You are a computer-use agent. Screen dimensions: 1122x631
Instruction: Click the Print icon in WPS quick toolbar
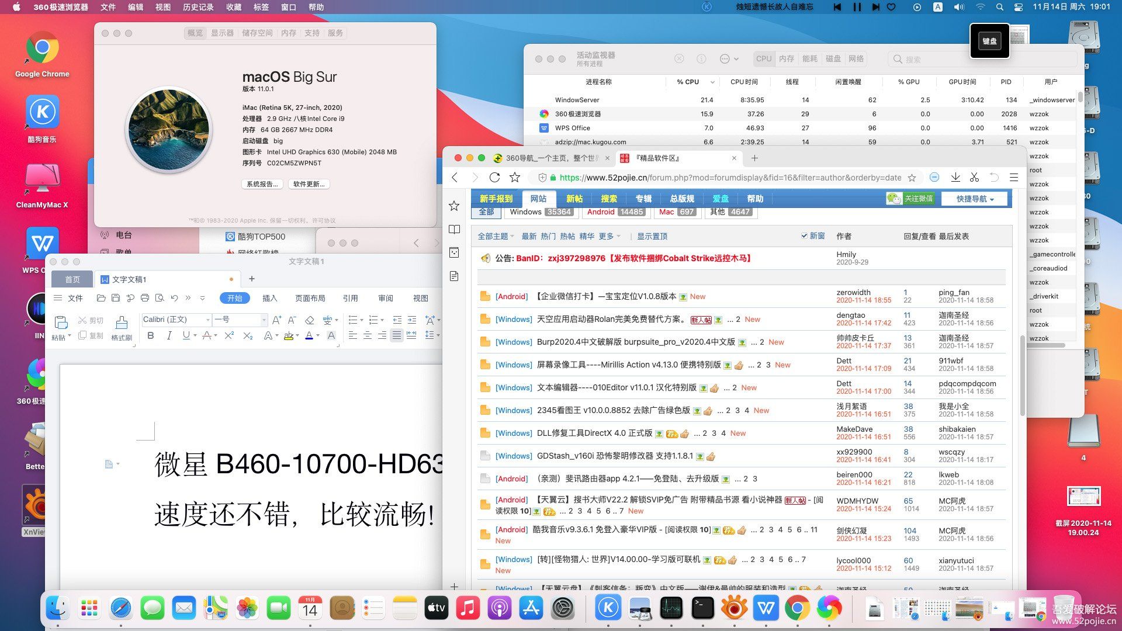pos(145,298)
